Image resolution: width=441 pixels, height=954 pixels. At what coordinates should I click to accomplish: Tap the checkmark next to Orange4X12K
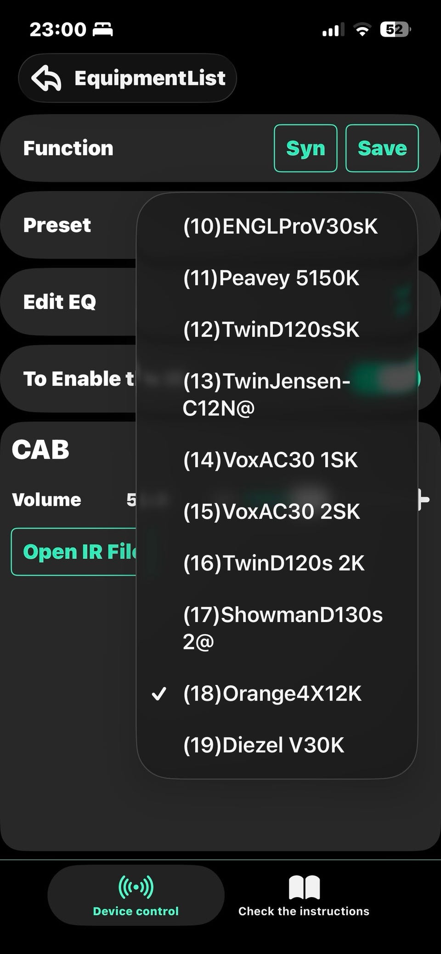pyautogui.click(x=159, y=694)
